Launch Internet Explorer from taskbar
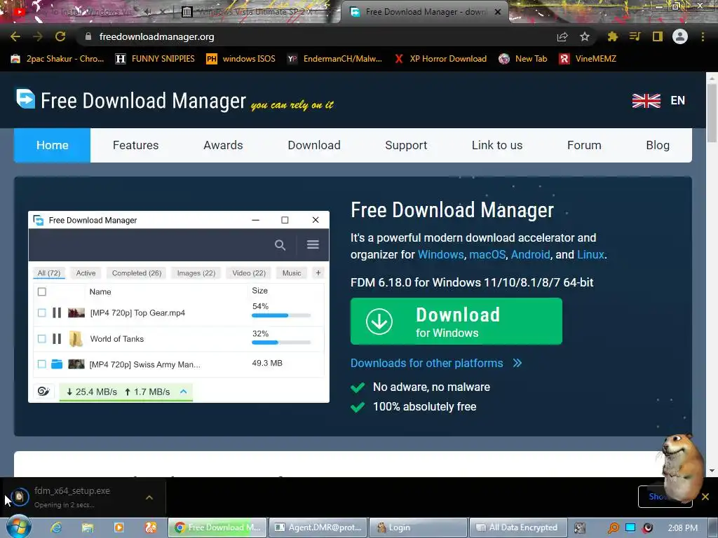Viewport: 718px width, 538px height. pos(56,528)
